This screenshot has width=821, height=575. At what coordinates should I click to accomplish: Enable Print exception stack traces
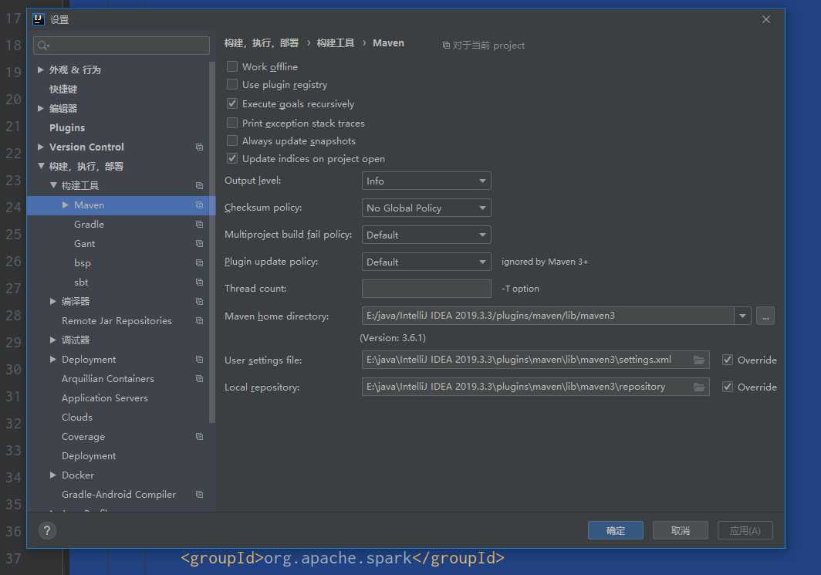232,123
